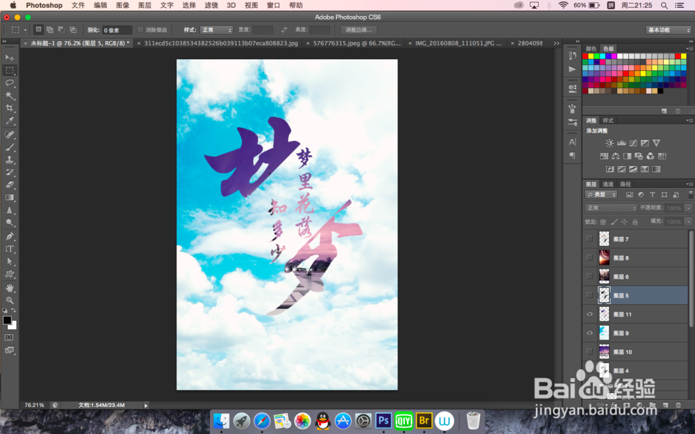The image size is (695, 434).
Task: Hide 图层 11 layer
Action: pyautogui.click(x=589, y=314)
